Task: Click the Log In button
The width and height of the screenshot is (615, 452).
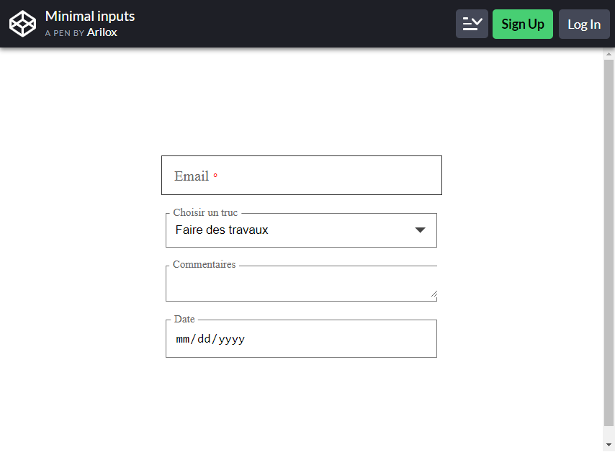Action: [x=584, y=24]
